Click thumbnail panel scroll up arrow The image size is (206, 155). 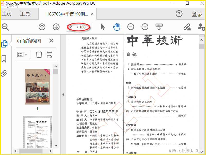(56, 66)
